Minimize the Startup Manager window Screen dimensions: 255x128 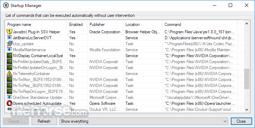(215, 5)
